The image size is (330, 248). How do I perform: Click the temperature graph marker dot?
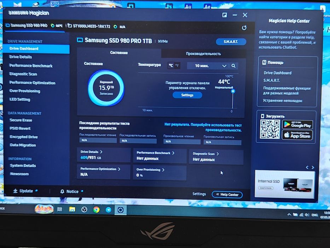point(233,91)
